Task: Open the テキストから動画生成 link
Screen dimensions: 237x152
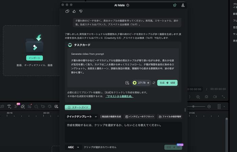Action: (120, 96)
